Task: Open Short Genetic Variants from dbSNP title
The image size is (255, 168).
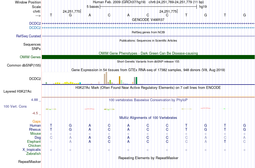Action: click(148, 61)
